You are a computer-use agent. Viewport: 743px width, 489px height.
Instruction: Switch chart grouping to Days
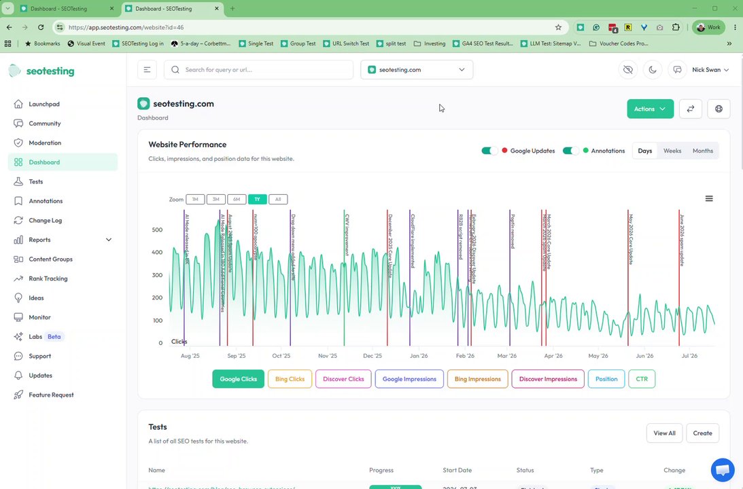pos(645,151)
